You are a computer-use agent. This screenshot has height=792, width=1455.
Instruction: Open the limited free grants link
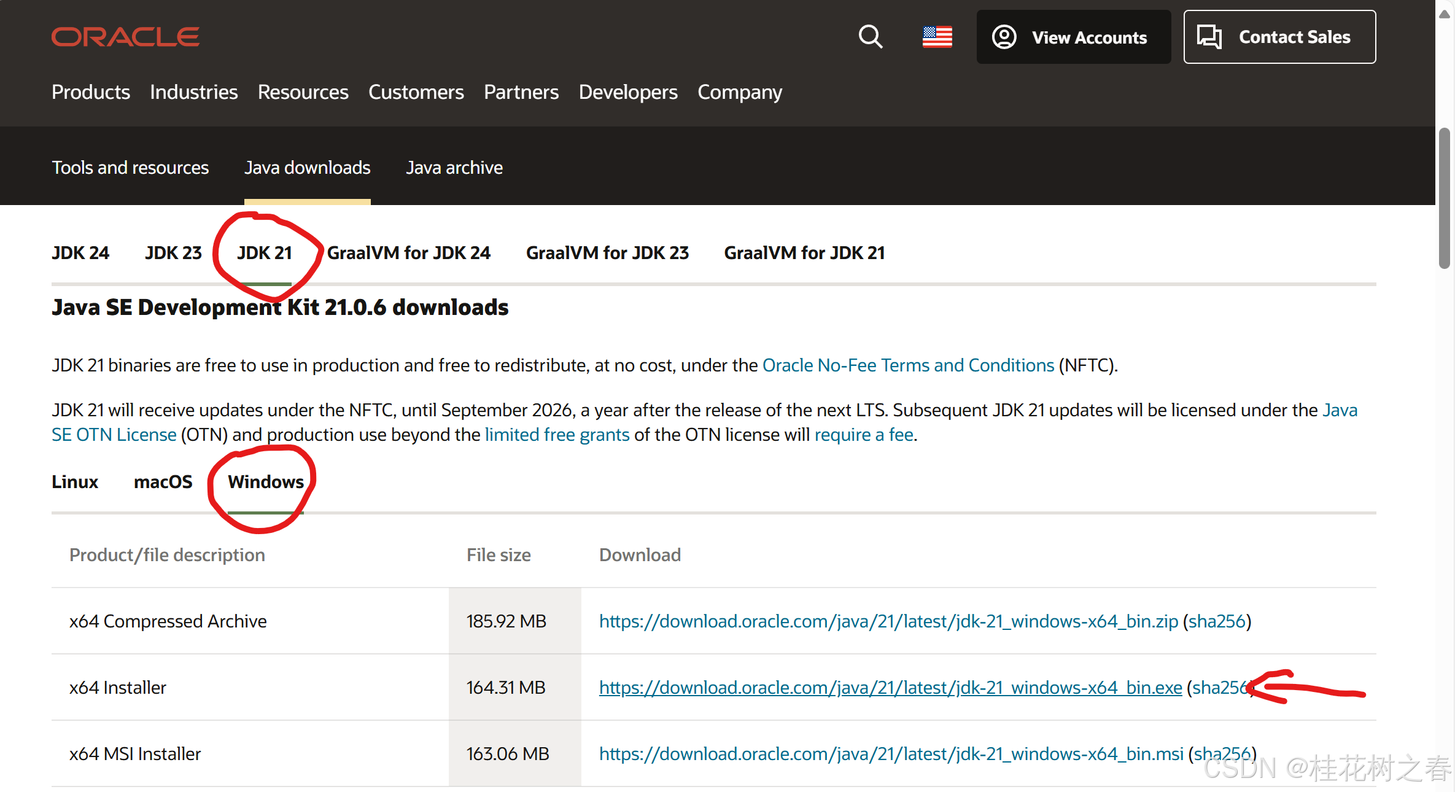tap(557, 435)
